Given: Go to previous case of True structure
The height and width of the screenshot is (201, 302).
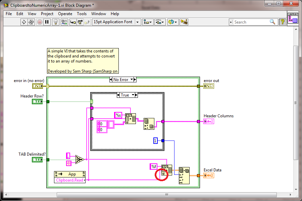Looking at the screenshot, I should coord(118,95).
